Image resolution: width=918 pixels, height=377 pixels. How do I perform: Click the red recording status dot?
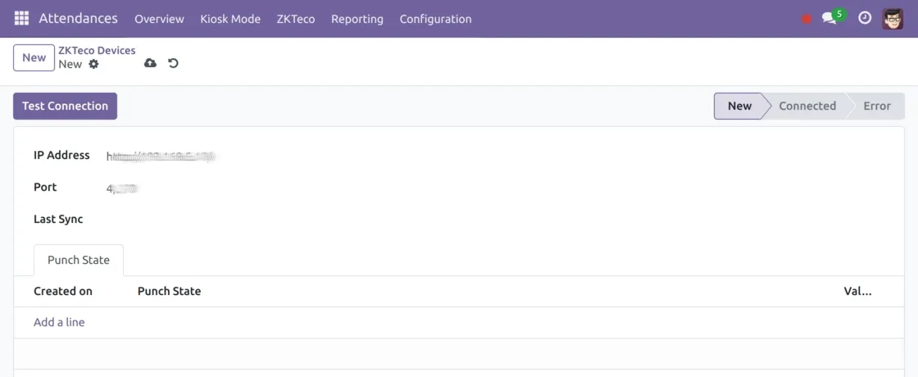[x=807, y=19]
